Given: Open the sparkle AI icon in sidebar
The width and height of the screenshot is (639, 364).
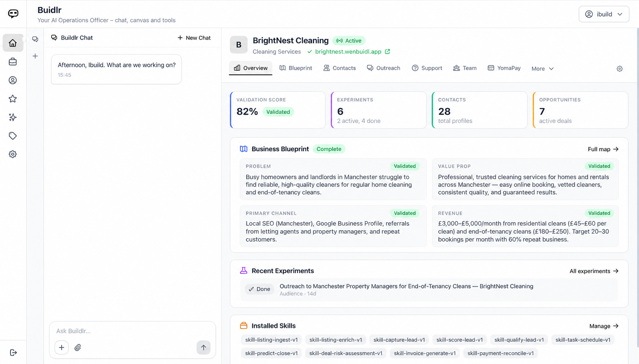Looking at the screenshot, I should 13,117.
